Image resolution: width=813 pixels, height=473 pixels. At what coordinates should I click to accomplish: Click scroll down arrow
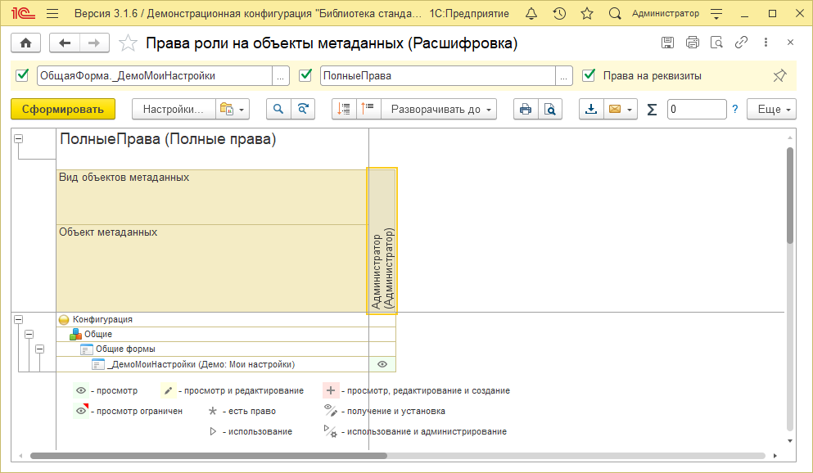[790, 441]
